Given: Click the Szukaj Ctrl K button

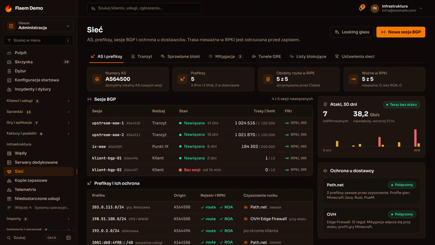Looking at the screenshot, I should click(33, 238).
